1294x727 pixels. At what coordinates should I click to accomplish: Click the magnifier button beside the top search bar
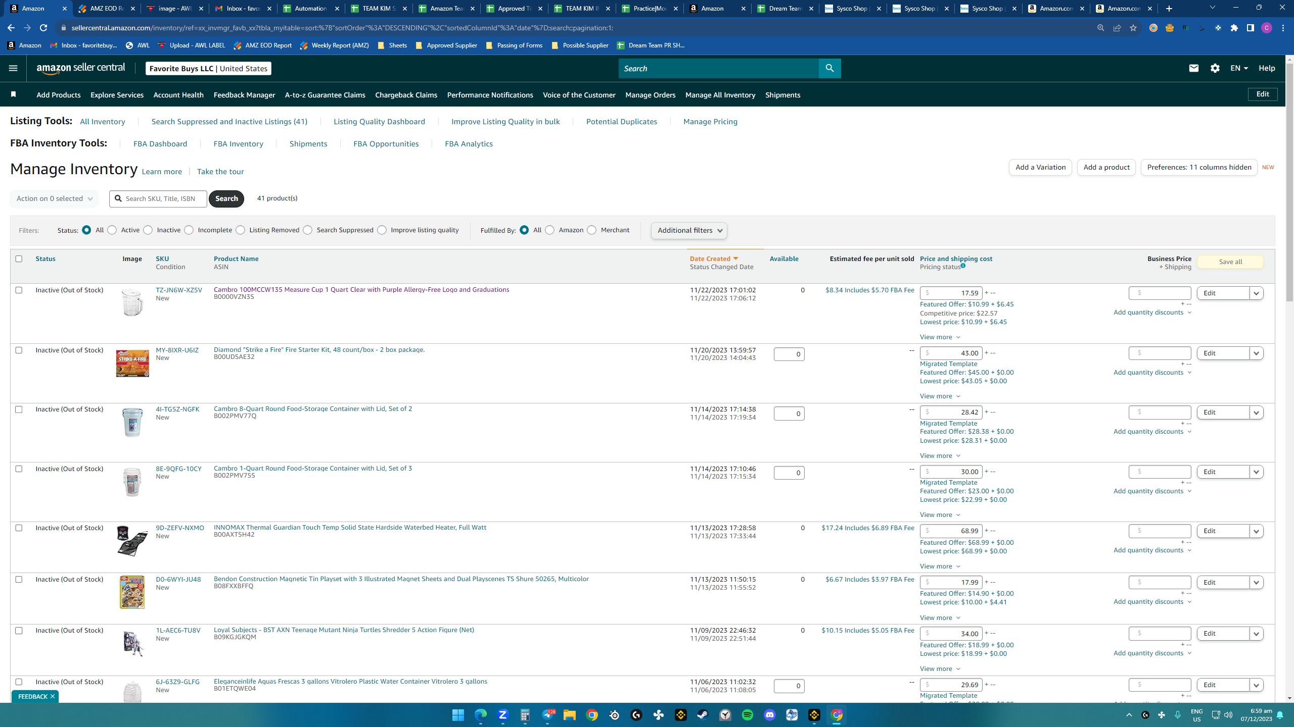(829, 68)
